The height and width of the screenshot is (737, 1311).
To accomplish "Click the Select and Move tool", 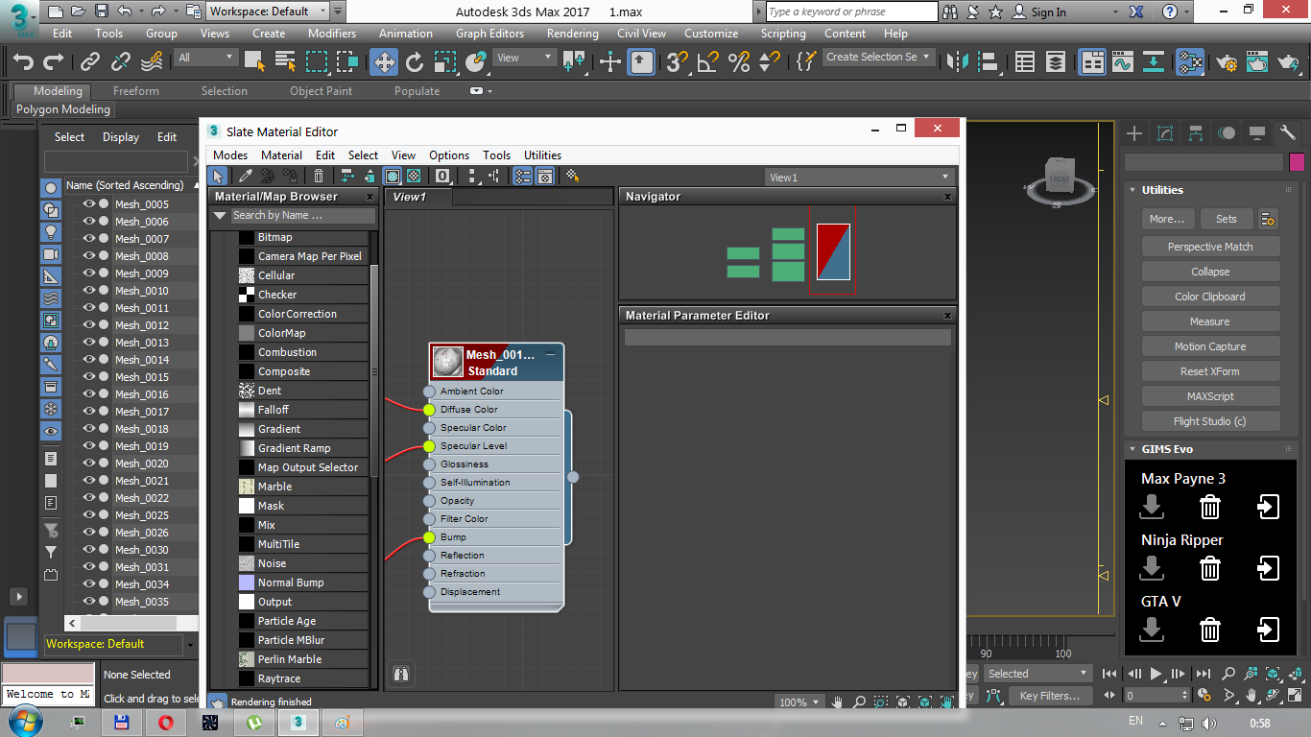I will [x=384, y=62].
